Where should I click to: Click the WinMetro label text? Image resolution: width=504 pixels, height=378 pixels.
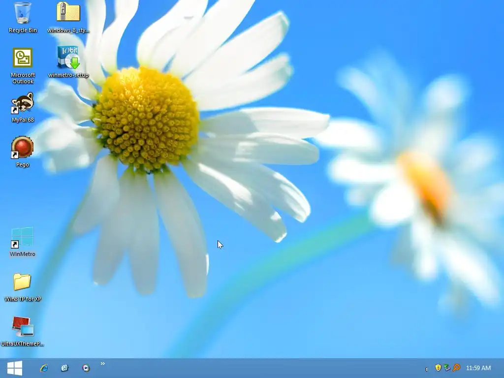23,254
